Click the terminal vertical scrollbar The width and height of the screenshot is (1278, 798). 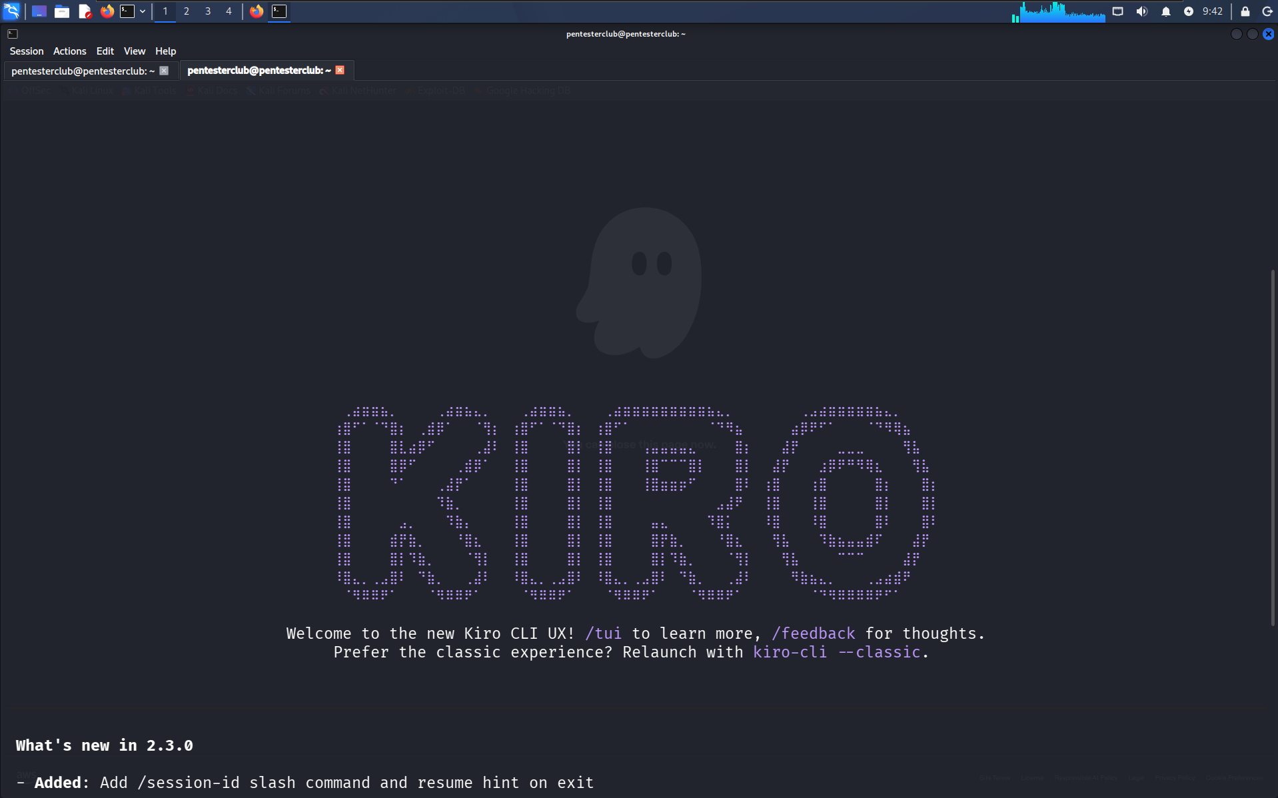(x=1273, y=446)
